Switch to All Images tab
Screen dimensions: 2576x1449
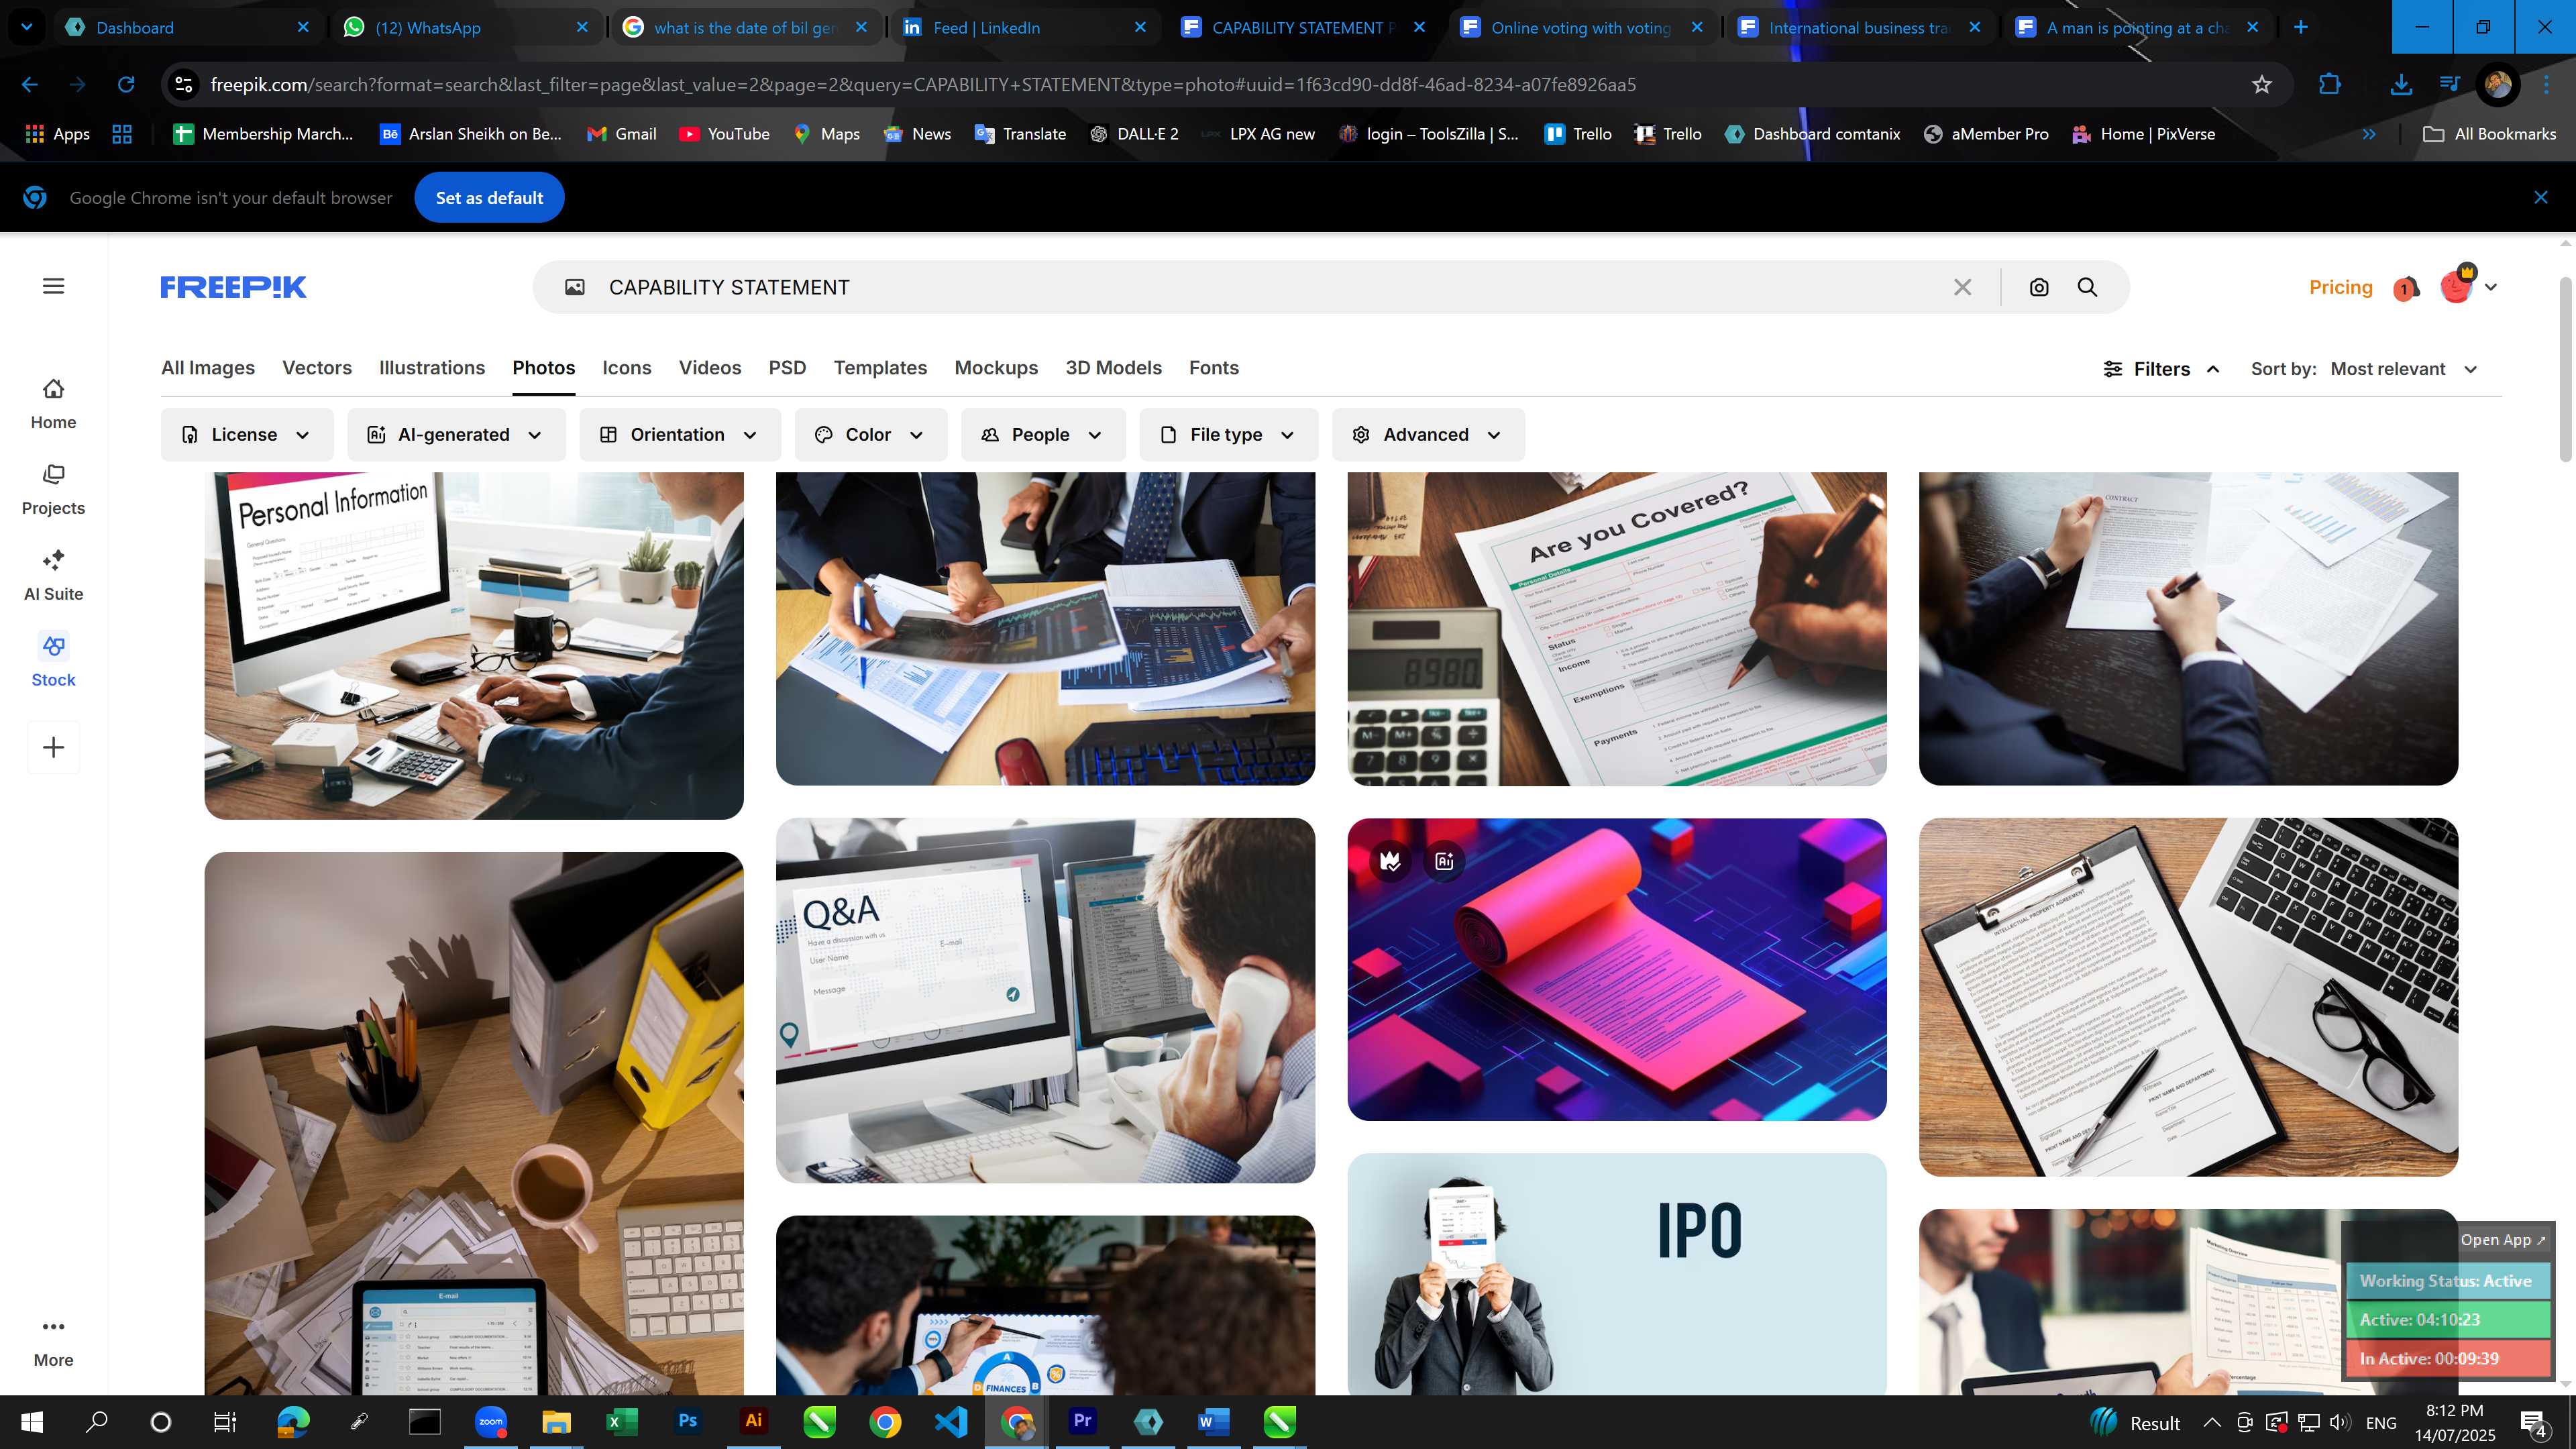(208, 368)
